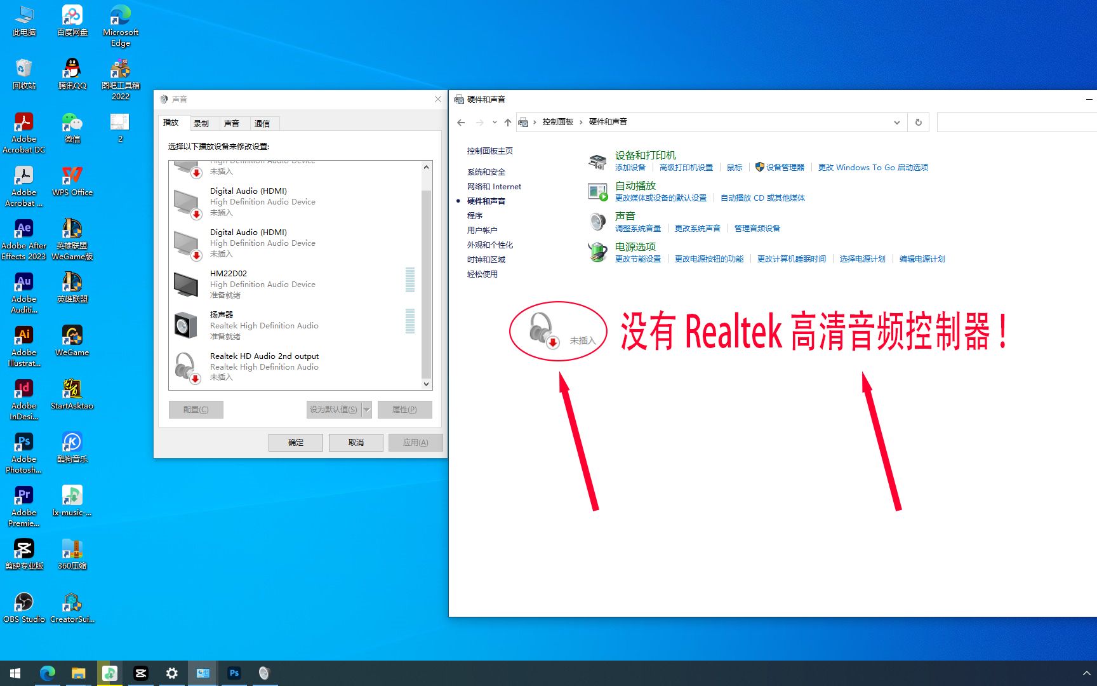This screenshot has width=1097, height=686.
Task: Click the 配置(C) button
Action: coord(196,410)
